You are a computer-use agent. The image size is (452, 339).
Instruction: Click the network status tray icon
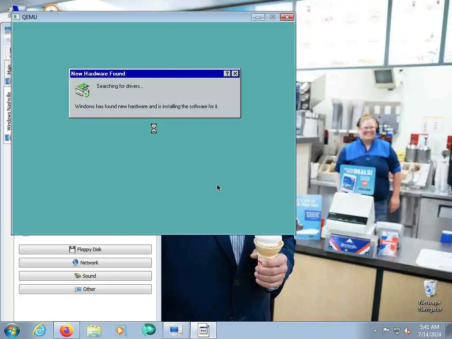397,331
